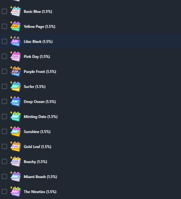Select the Deep Ocean (1.5%) label
The width and height of the screenshot is (181, 199).
(x=40, y=101)
